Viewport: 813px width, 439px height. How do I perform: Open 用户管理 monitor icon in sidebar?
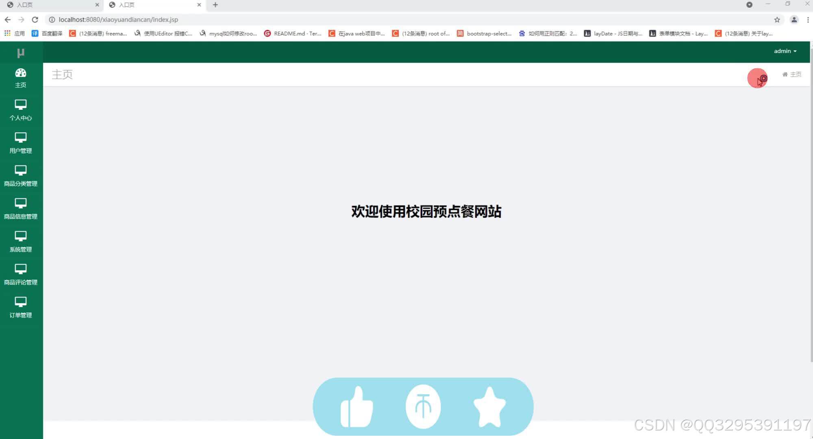coord(21,137)
